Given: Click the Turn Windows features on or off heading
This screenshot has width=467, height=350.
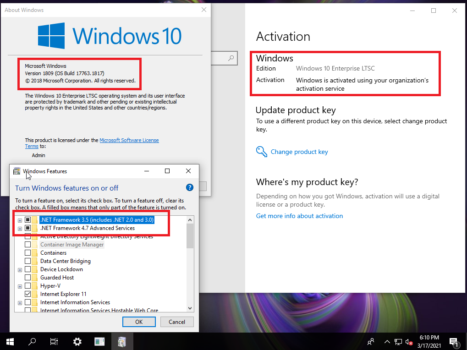Looking at the screenshot, I should tap(67, 188).
